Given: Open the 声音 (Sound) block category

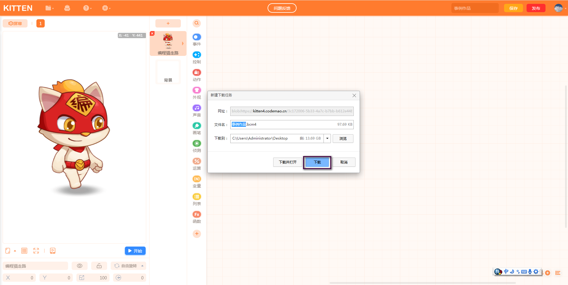Looking at the screenshot, I should [197, 111].
